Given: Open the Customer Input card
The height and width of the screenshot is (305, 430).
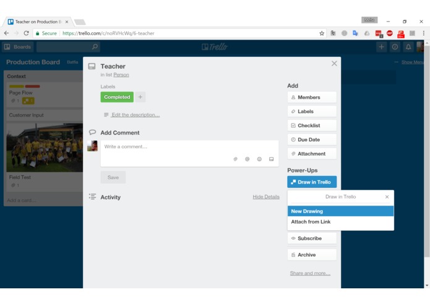Looking at the screenshot, I should click(45, 115).
